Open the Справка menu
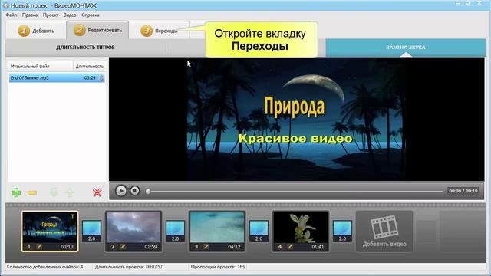The image size is (491, 276). pyautogui.click(x=91, y=15)
